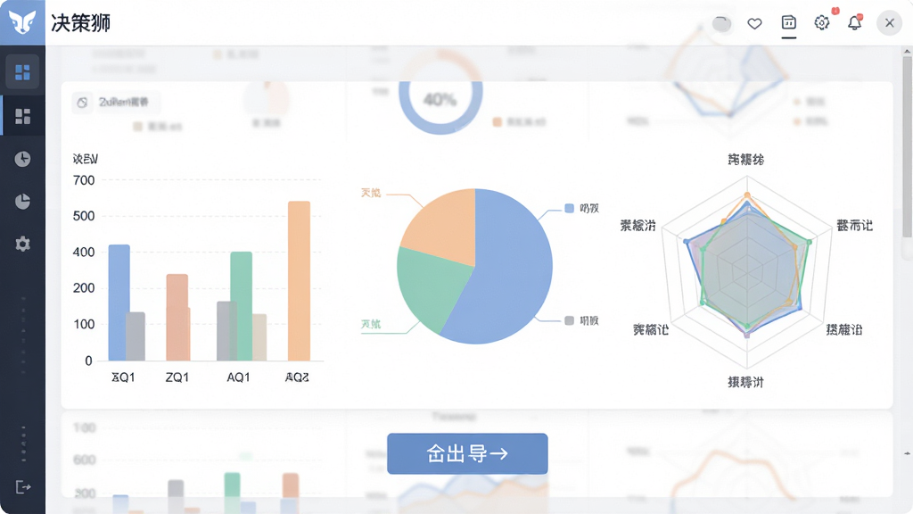Screen dimensions: 913x514
Task: Click the 决策狮 fox logo
Action: [22, 22]
